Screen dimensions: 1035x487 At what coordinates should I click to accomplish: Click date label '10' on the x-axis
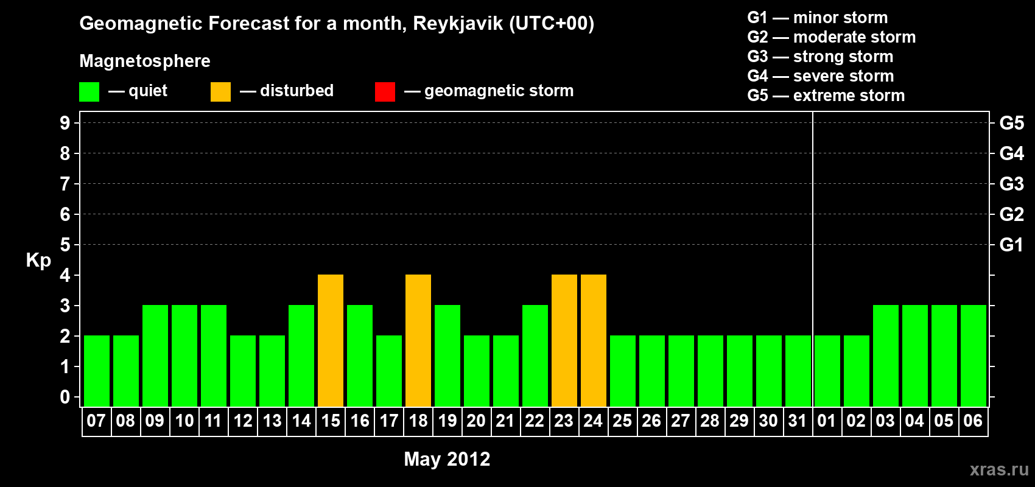pos(184,421)
